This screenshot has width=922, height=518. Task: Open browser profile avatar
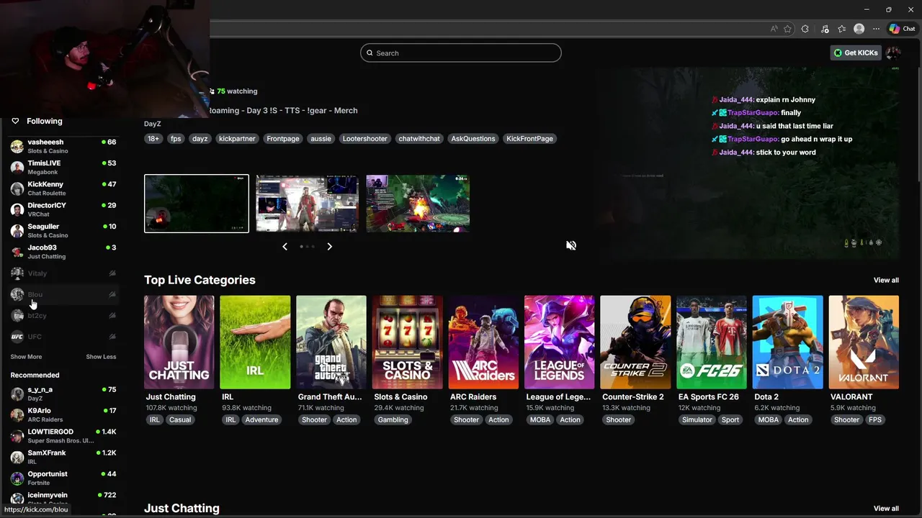coord(859,29)
